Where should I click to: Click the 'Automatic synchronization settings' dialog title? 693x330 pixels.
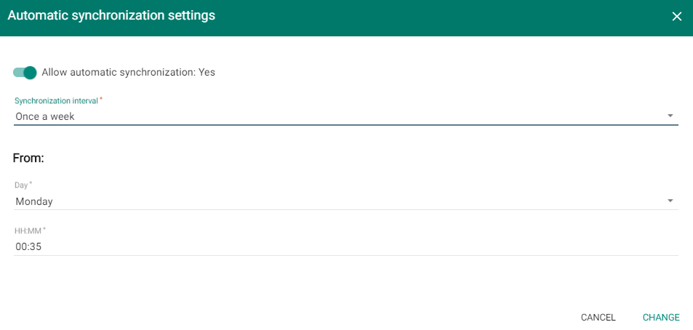click(x=111, y=15)
